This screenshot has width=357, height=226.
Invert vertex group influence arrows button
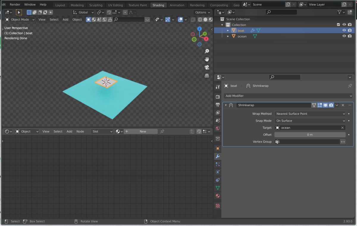(x=343, y=142)
